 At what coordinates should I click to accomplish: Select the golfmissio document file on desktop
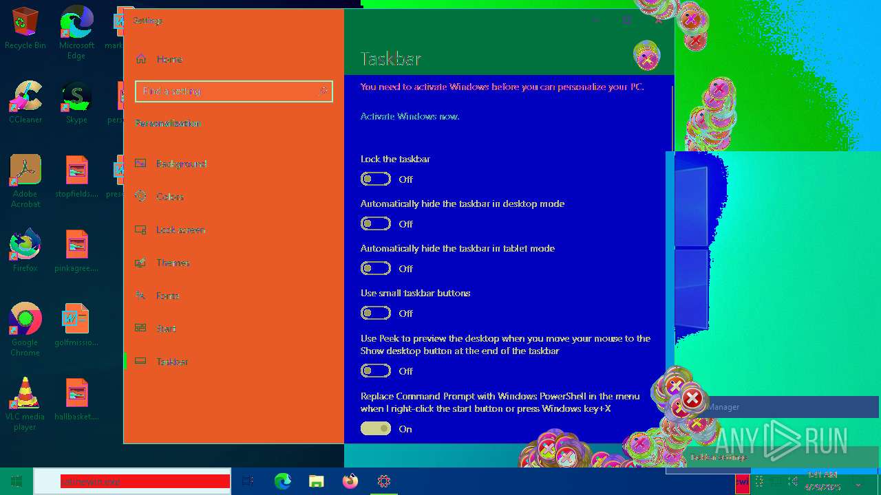tap(76, 325)
